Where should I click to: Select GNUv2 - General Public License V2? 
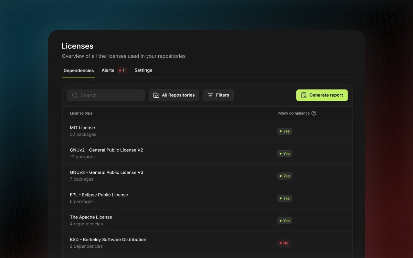(x=106, y=150)
